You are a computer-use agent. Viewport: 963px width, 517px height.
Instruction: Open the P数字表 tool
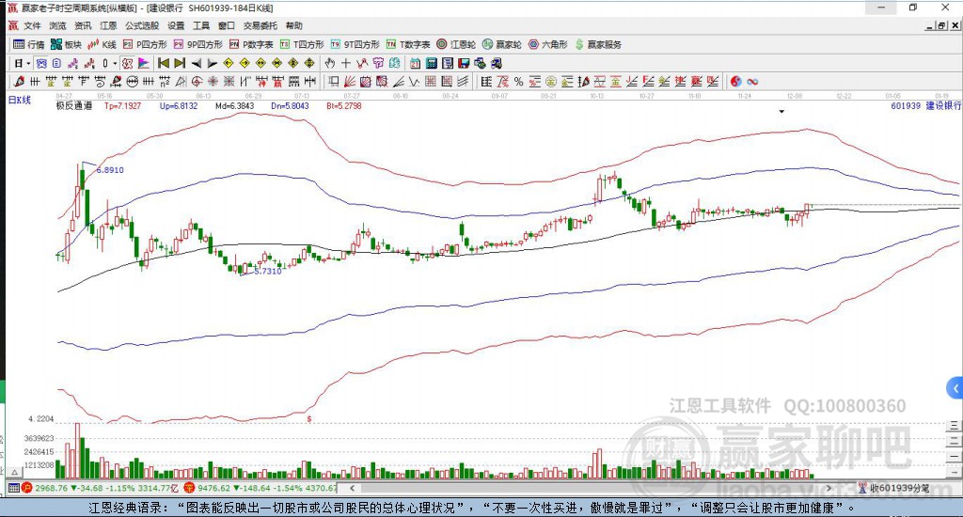[x=251, y=44]
